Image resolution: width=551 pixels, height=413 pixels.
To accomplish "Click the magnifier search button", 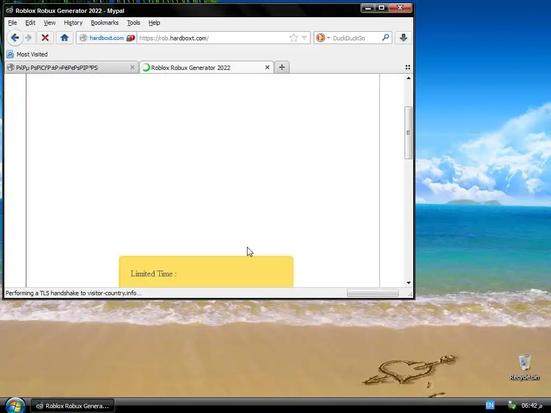I will pos(385,38).
